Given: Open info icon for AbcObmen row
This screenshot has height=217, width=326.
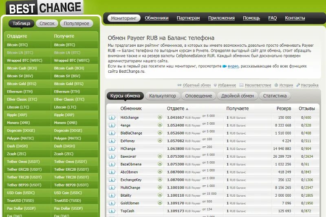Looking at the screenshot, I should pyautogui.click(x=112, y=172).
